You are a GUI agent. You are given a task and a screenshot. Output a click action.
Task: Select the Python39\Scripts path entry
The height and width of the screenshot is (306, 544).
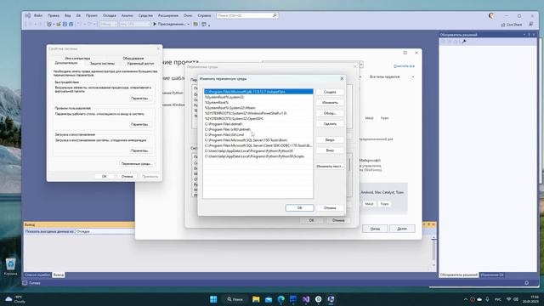coord(258,156)
